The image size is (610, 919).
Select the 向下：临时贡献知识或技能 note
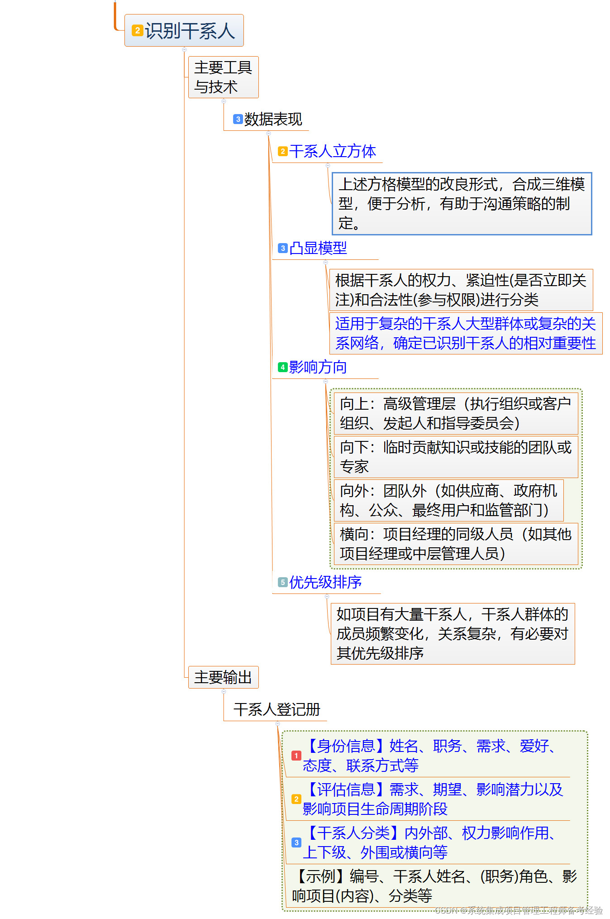click(456, 457)
